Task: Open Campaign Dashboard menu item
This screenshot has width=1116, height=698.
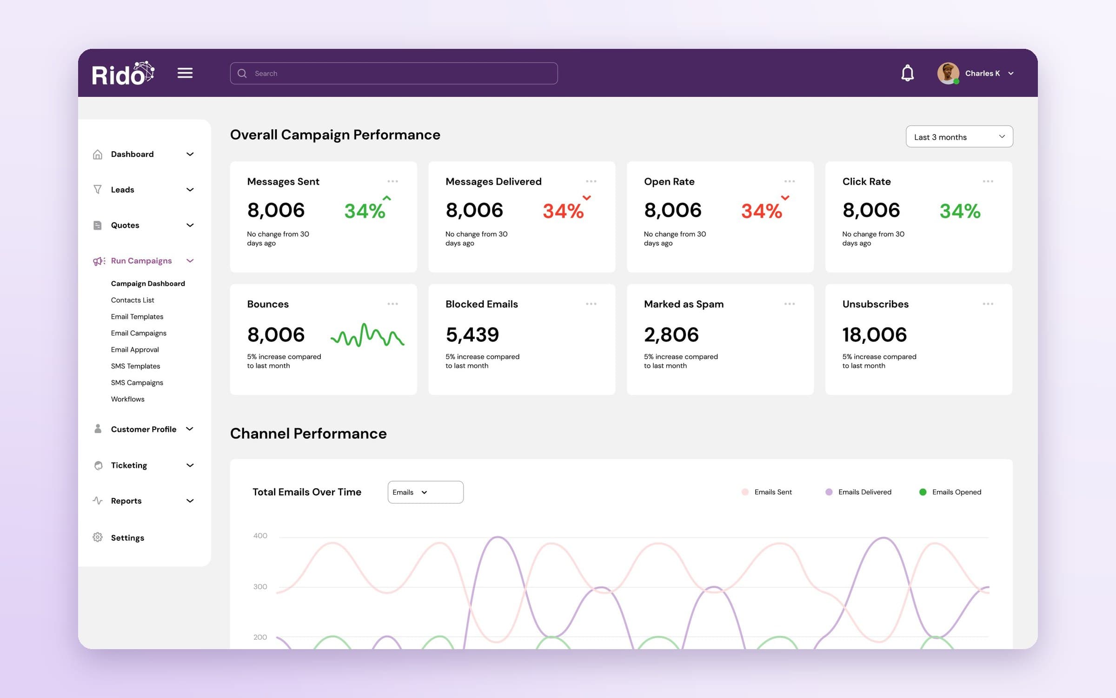Action: point(148,283)
